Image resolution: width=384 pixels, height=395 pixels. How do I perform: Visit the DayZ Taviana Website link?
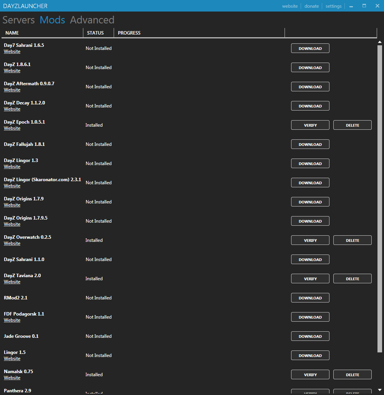[x=12, y=282]
